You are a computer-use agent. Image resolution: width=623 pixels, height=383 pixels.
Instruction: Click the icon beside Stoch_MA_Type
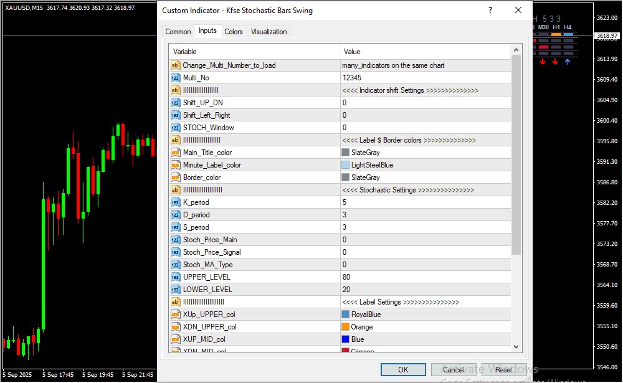click(175, 265)
